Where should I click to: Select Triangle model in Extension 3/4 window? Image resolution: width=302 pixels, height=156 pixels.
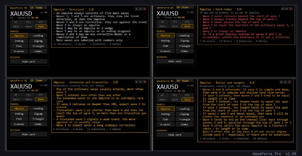38,119
